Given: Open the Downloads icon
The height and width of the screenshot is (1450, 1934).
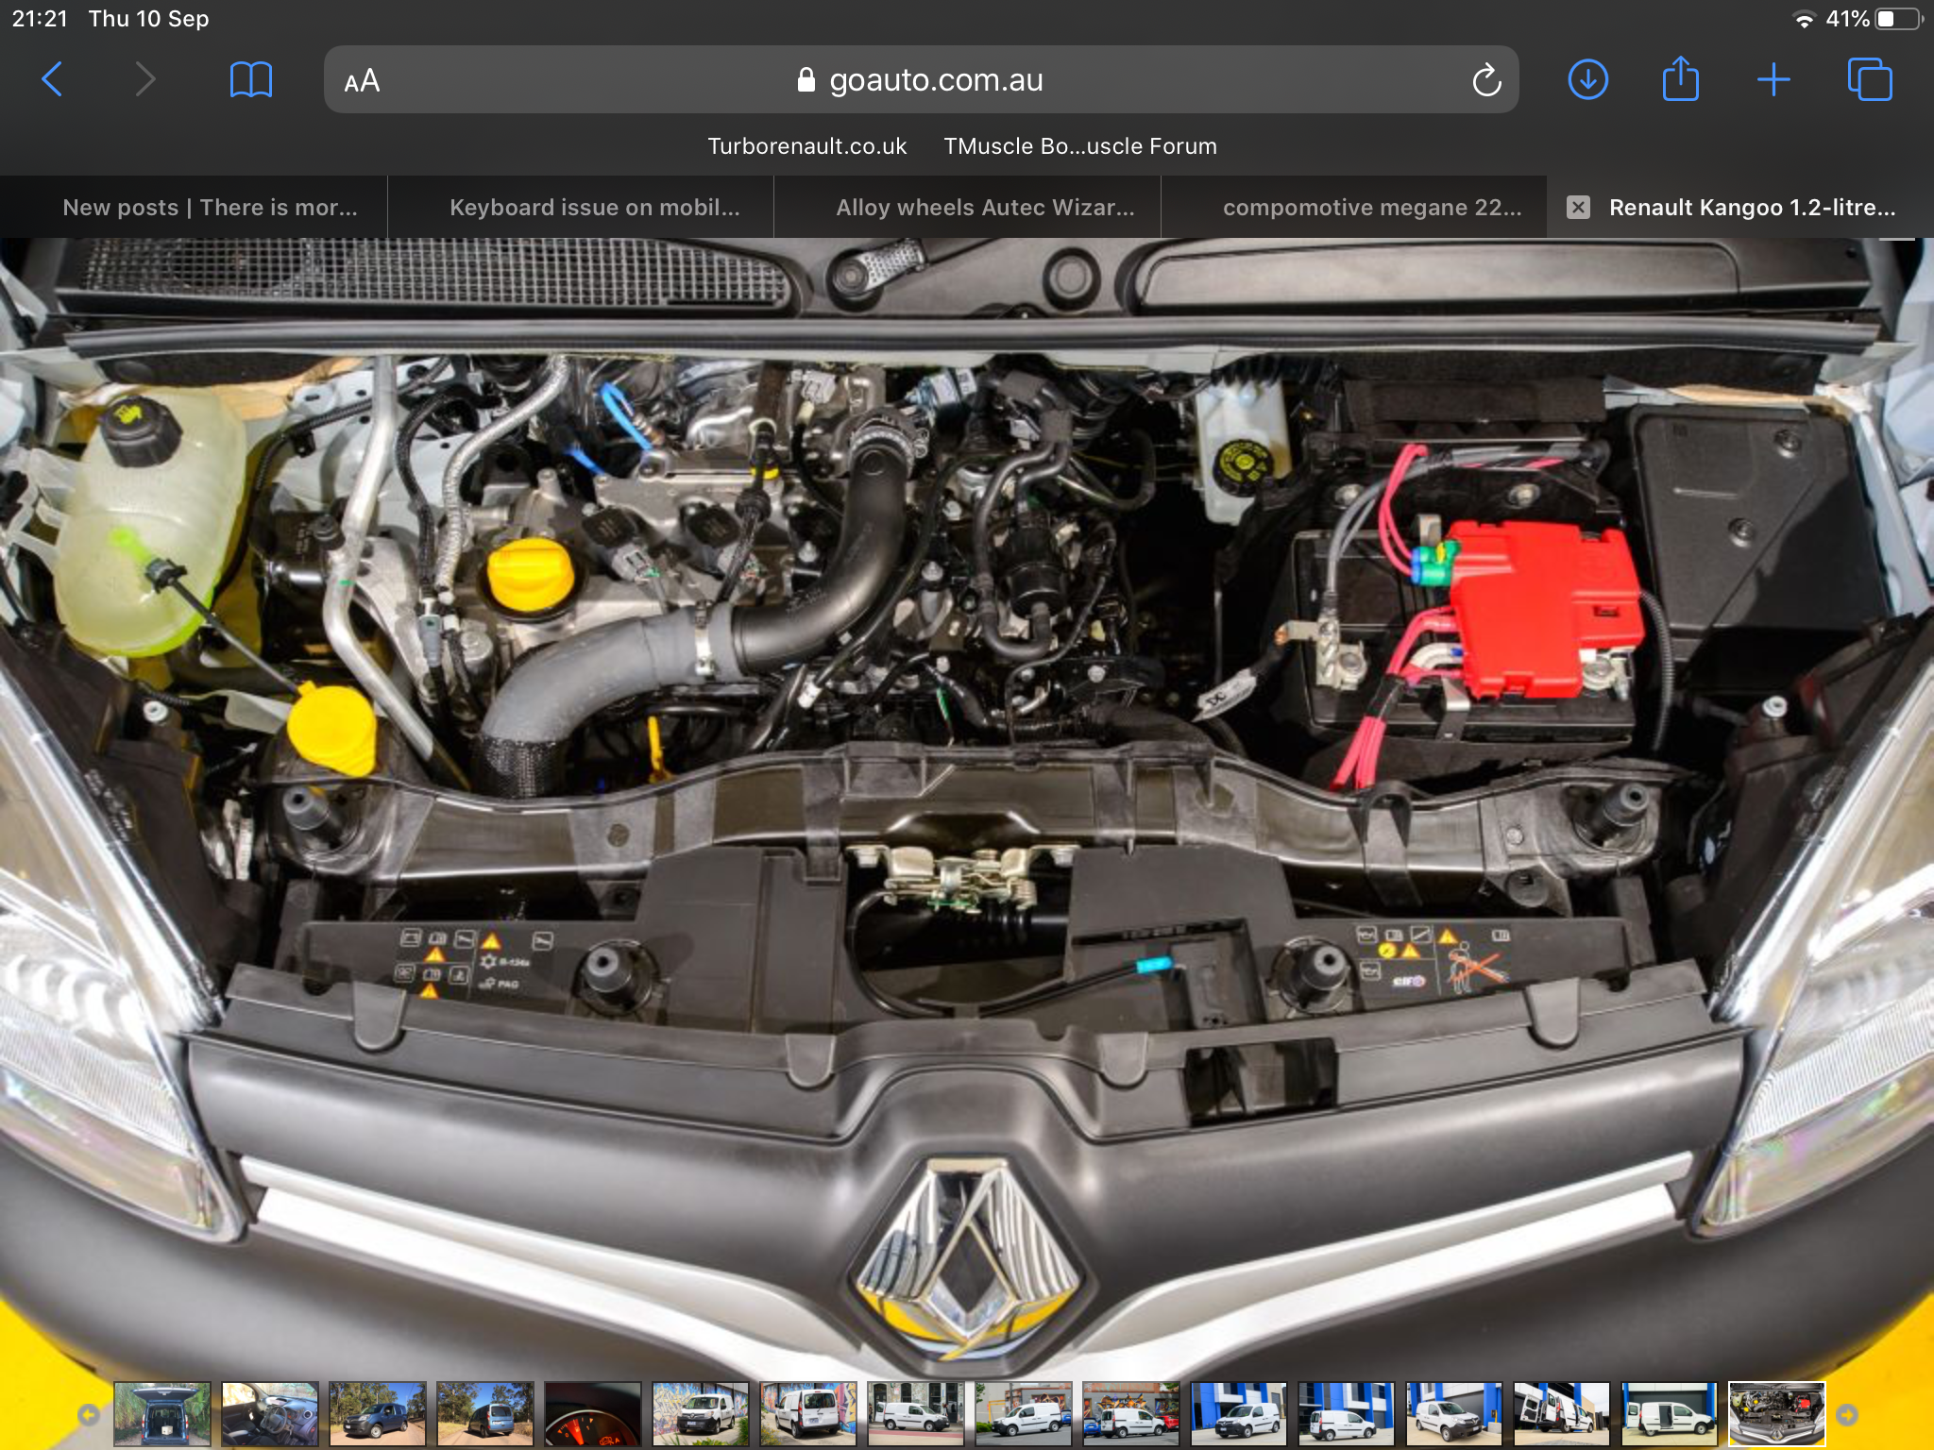Looking at the screenshot, I should click(x=1587, y=80).
